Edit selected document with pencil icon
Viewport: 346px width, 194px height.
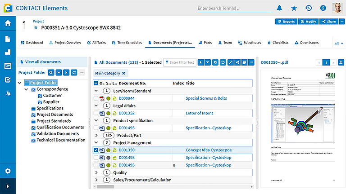point(230,62)
